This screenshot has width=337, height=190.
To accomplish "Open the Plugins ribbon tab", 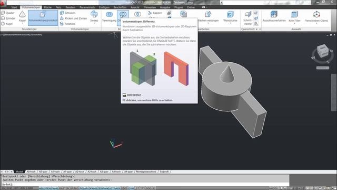I will point(179,7).
